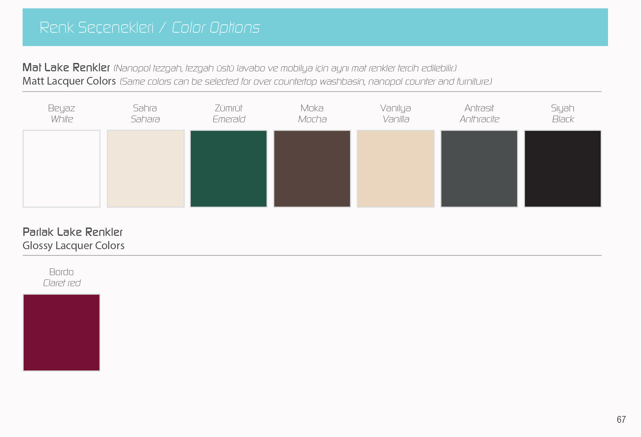Image resolution: width=641 pixels, height=437 pixels.
Task: Click the 'Color Options' title text
Action: [x=216, y=28]
